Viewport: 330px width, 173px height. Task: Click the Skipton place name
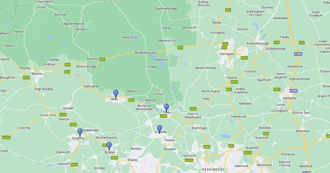pos(37,74)
